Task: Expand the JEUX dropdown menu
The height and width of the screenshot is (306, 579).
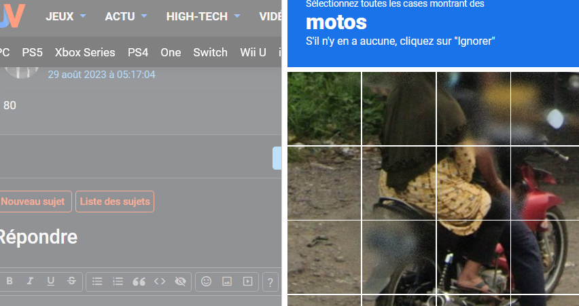Action: tap(66, 16)
